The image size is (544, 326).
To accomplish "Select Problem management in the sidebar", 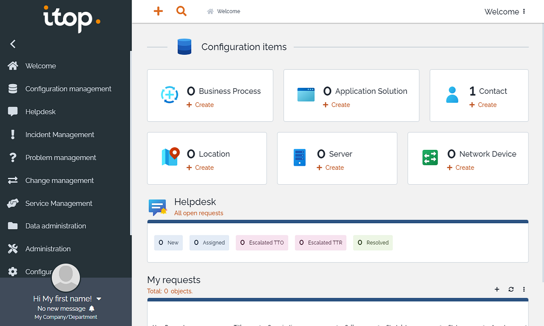I will [x=60, y=157].
